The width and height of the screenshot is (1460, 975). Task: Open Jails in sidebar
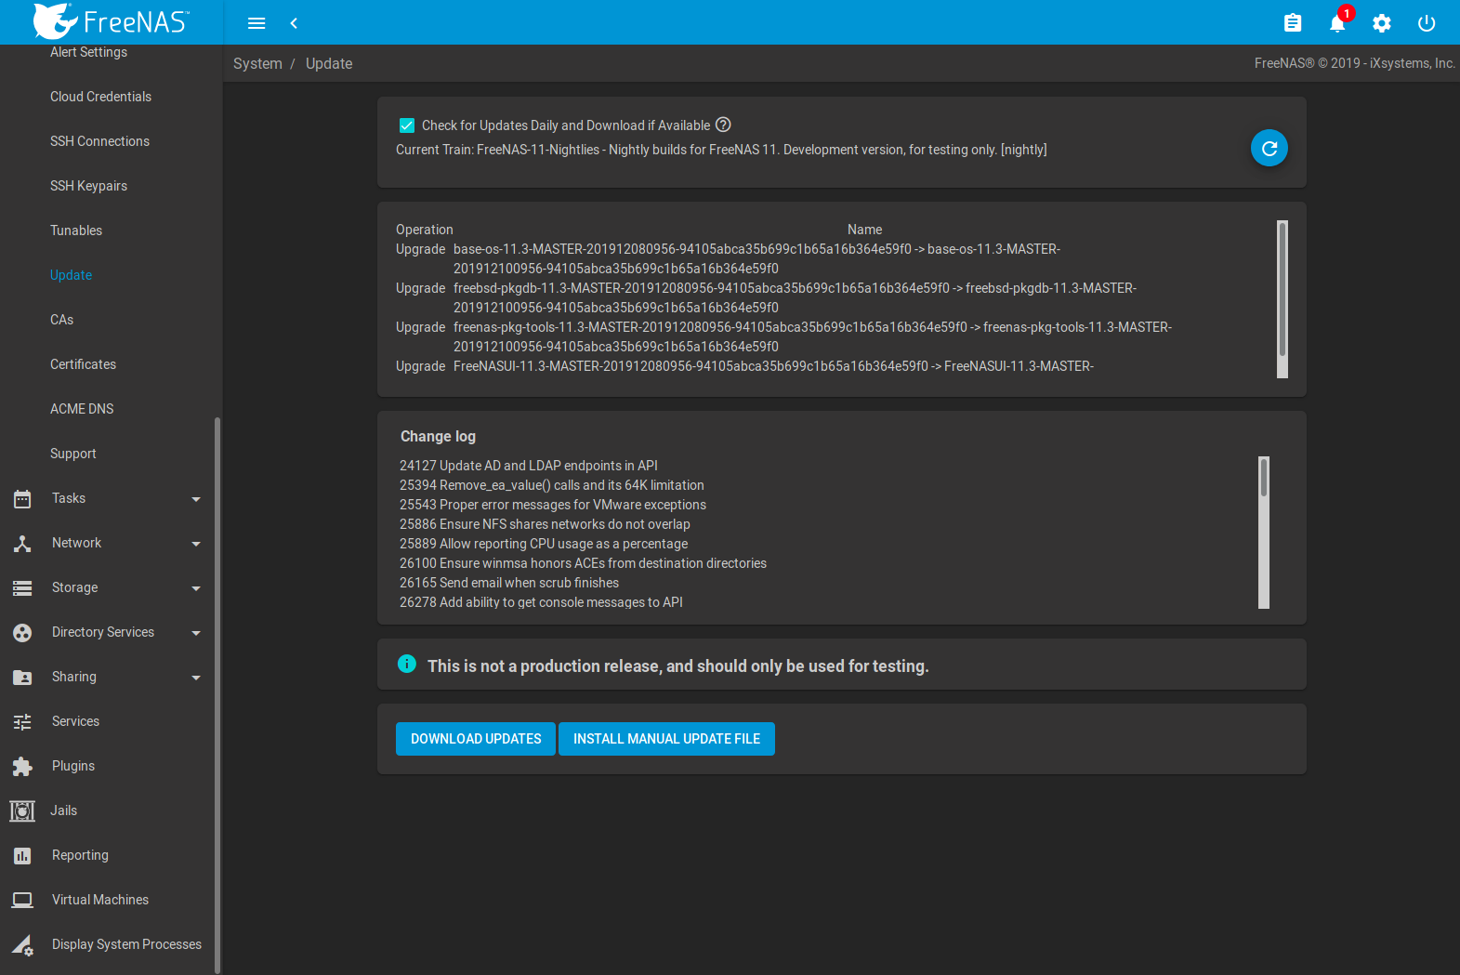(x=63, y=810)
